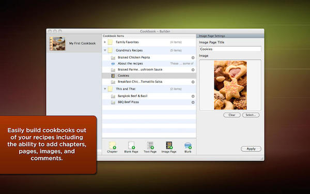Click the Breakfast Chic...Tomatillo Salsa recipe icon
The image size is (310, 194).
[x=113, y=82]
